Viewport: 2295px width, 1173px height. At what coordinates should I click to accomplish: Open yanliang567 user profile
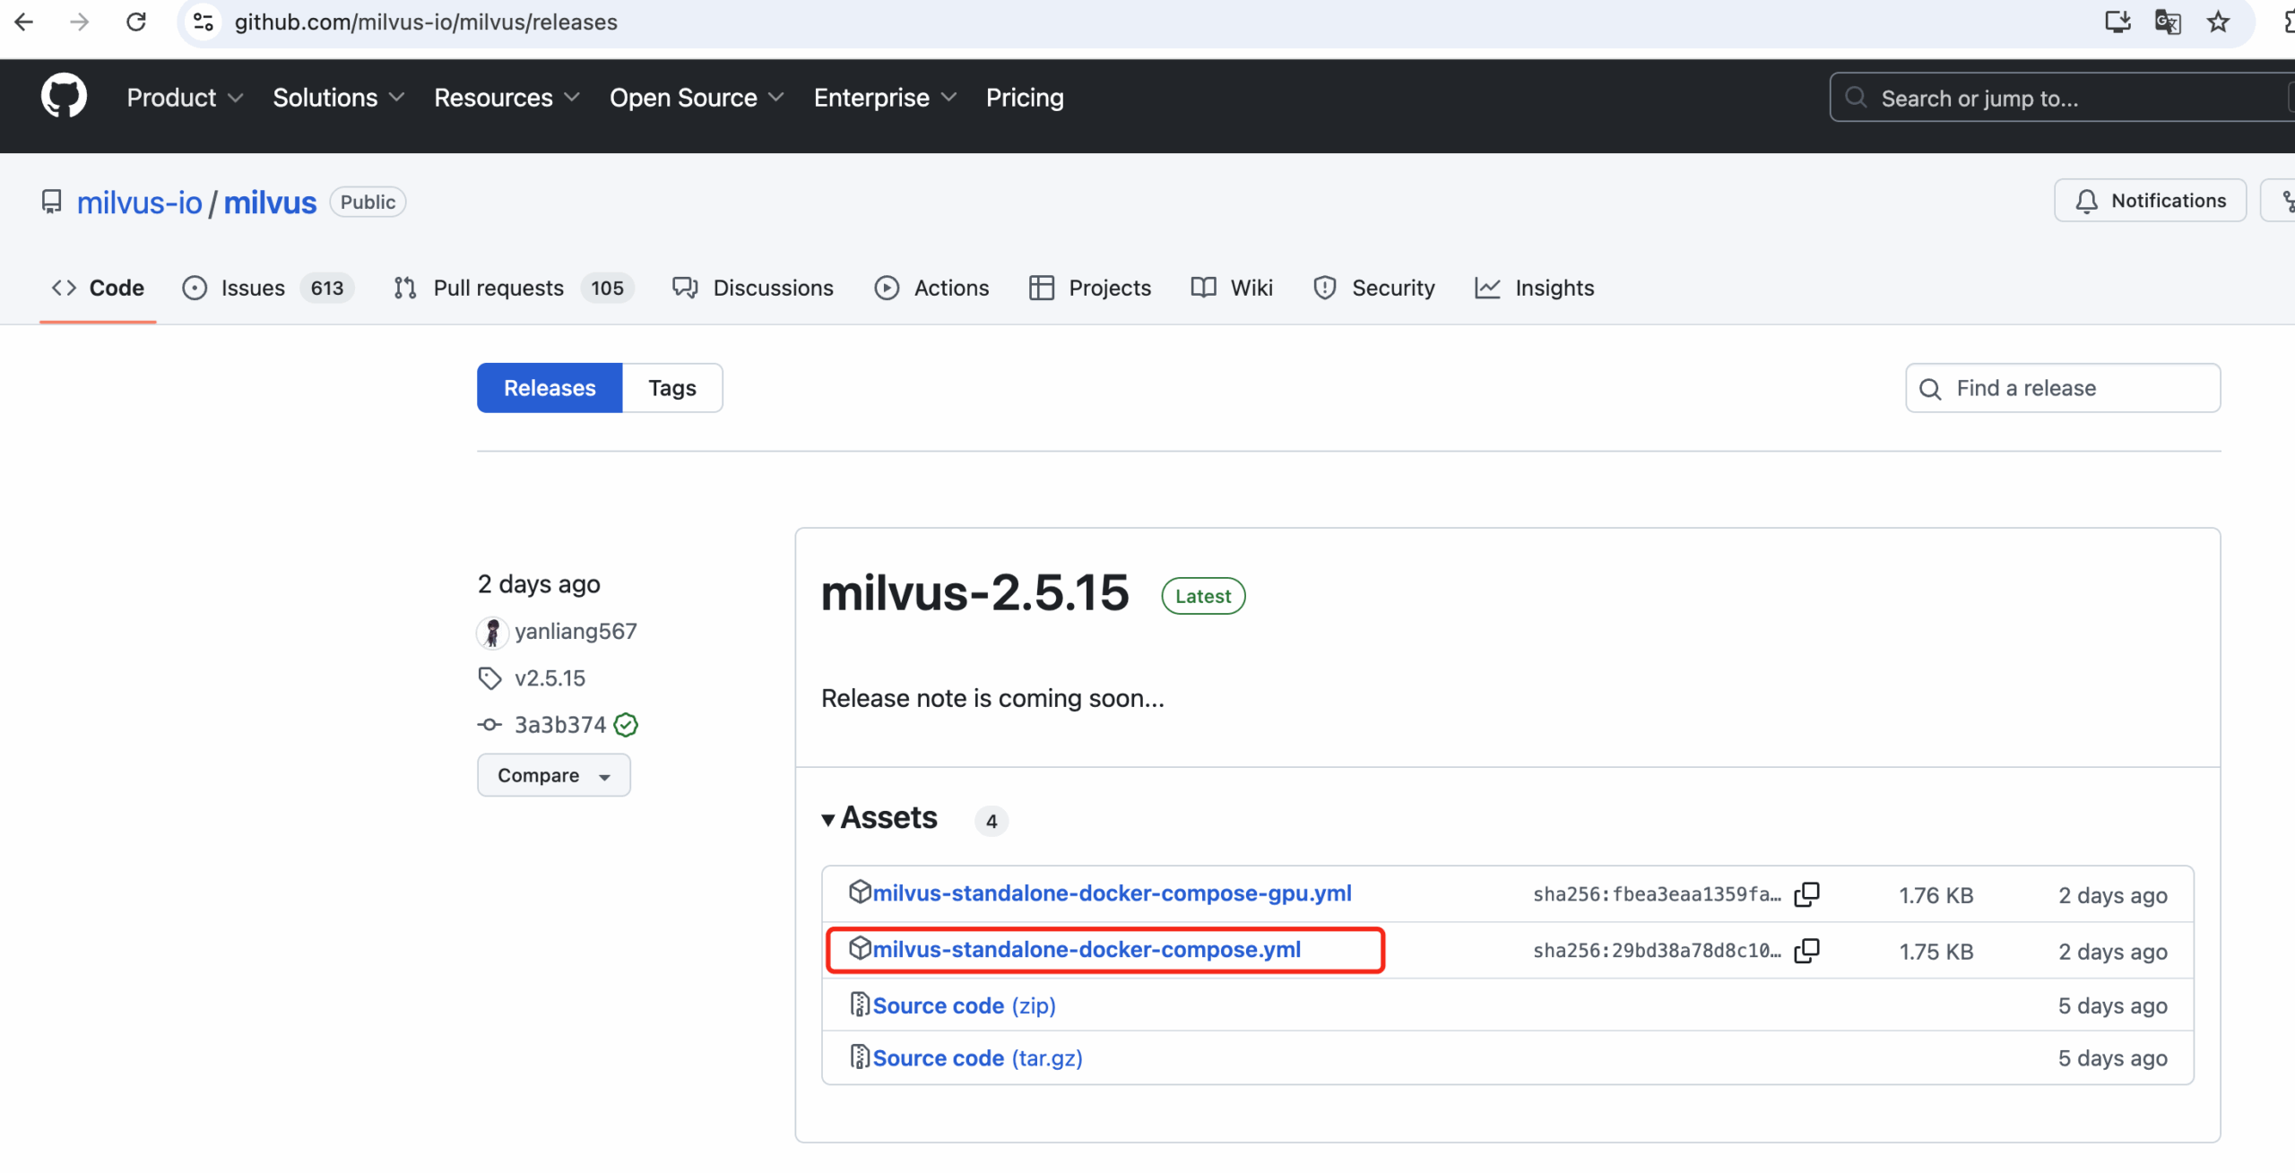coord(576,632)
